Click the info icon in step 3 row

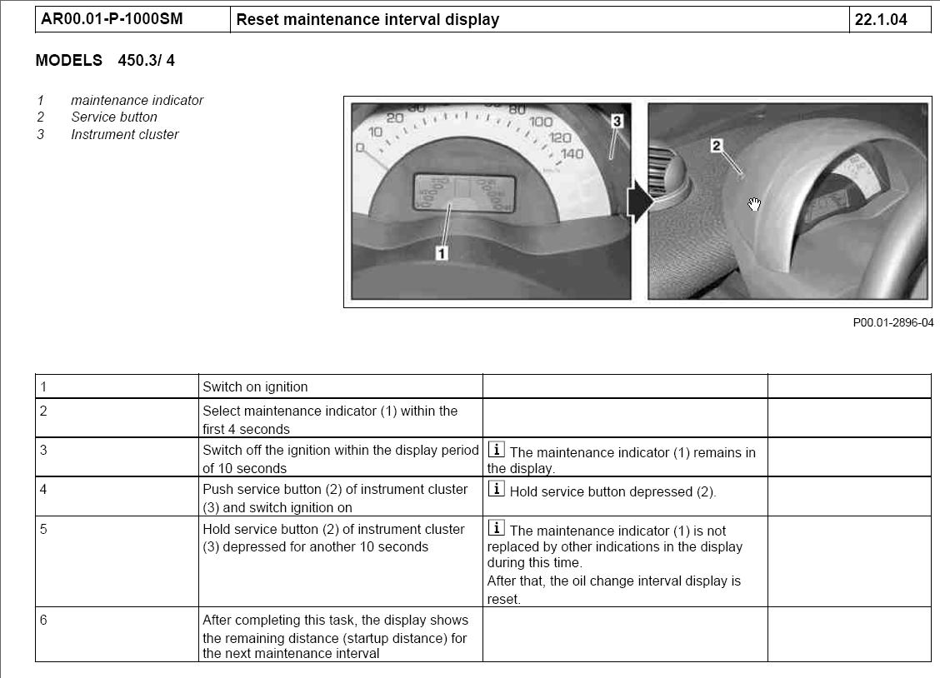[496, 450]
